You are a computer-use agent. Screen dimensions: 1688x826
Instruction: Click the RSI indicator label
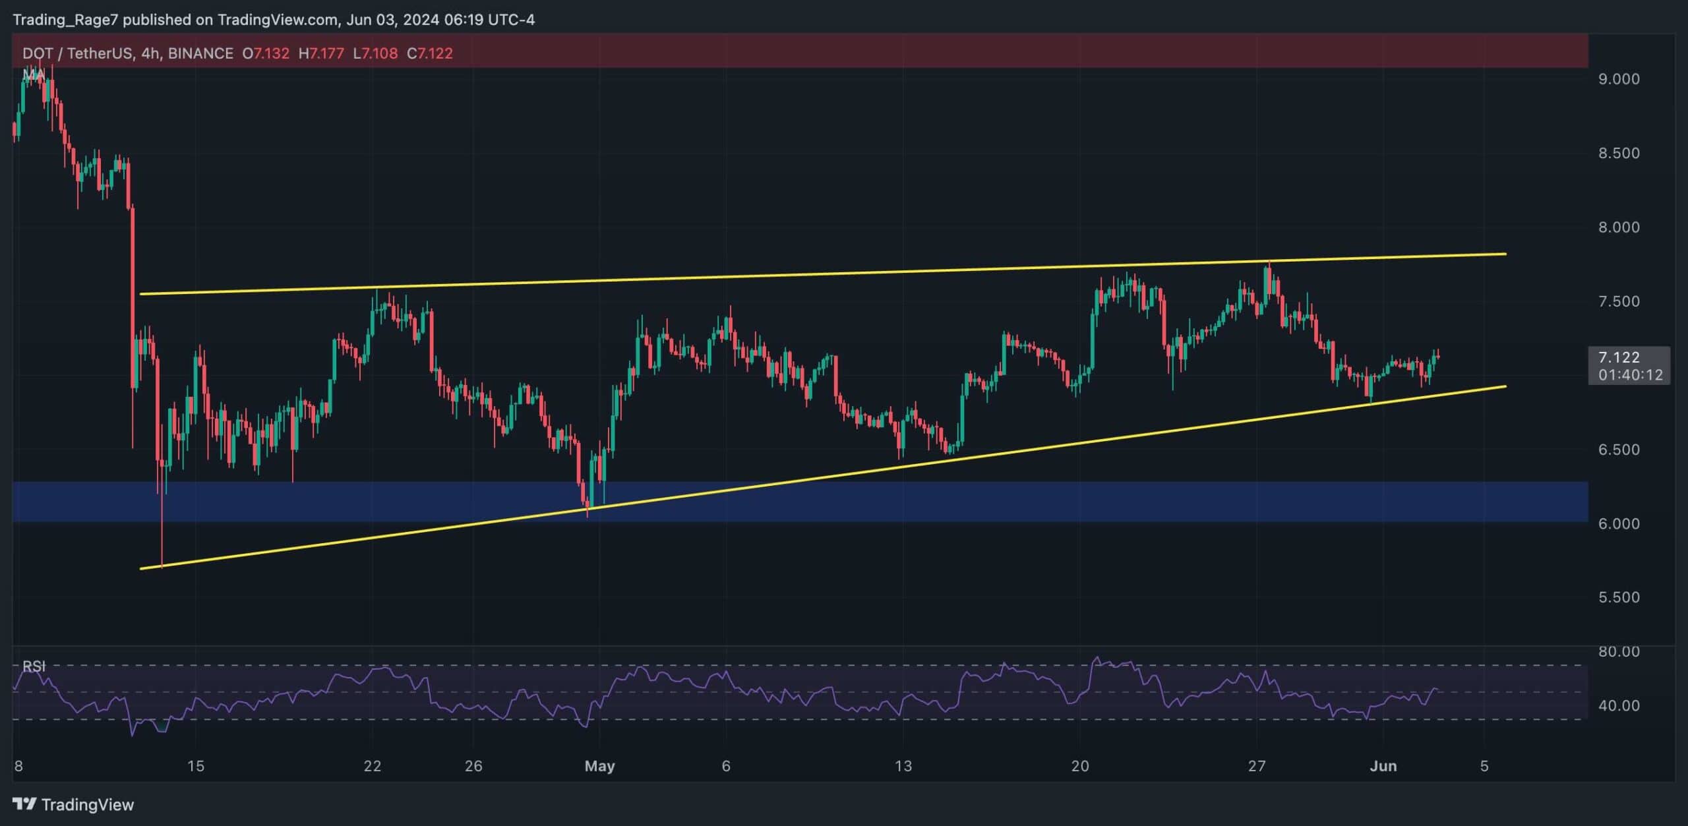[x=34, y=666]
